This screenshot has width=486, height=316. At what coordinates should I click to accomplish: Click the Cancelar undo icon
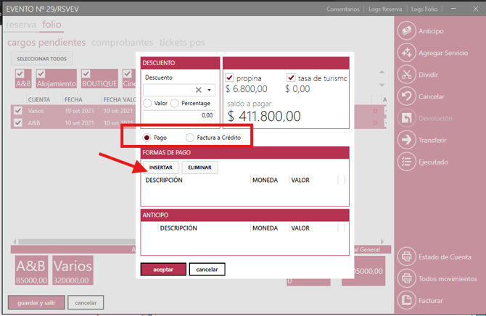point(406,96)
